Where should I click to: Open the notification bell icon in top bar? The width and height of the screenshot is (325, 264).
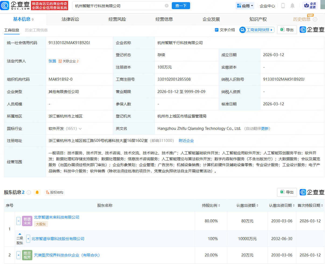point(293,6)
